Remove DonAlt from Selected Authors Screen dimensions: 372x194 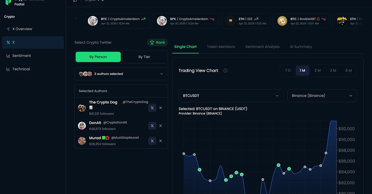[x=160, y=126]
